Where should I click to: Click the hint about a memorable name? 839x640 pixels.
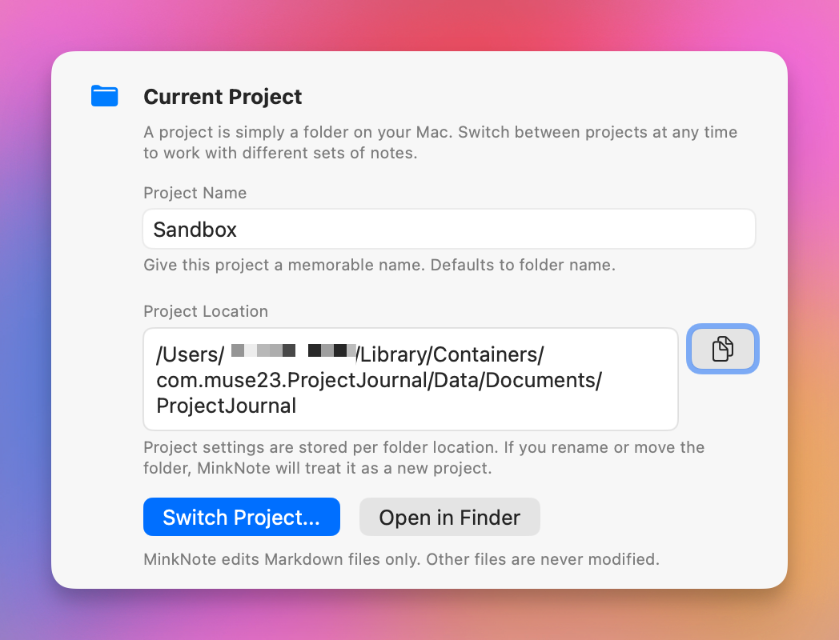[379, 265]
